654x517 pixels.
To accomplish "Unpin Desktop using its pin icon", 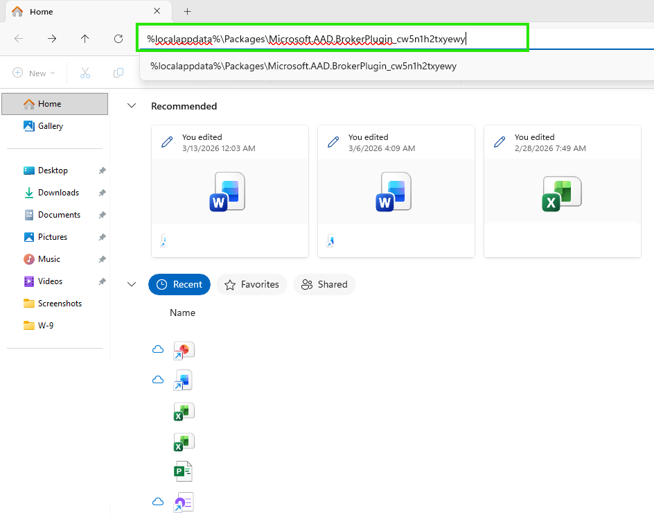I will [x=103, y=170].
